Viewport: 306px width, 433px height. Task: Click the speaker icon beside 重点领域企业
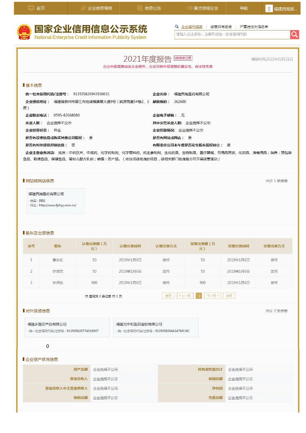tap(190, 8)
